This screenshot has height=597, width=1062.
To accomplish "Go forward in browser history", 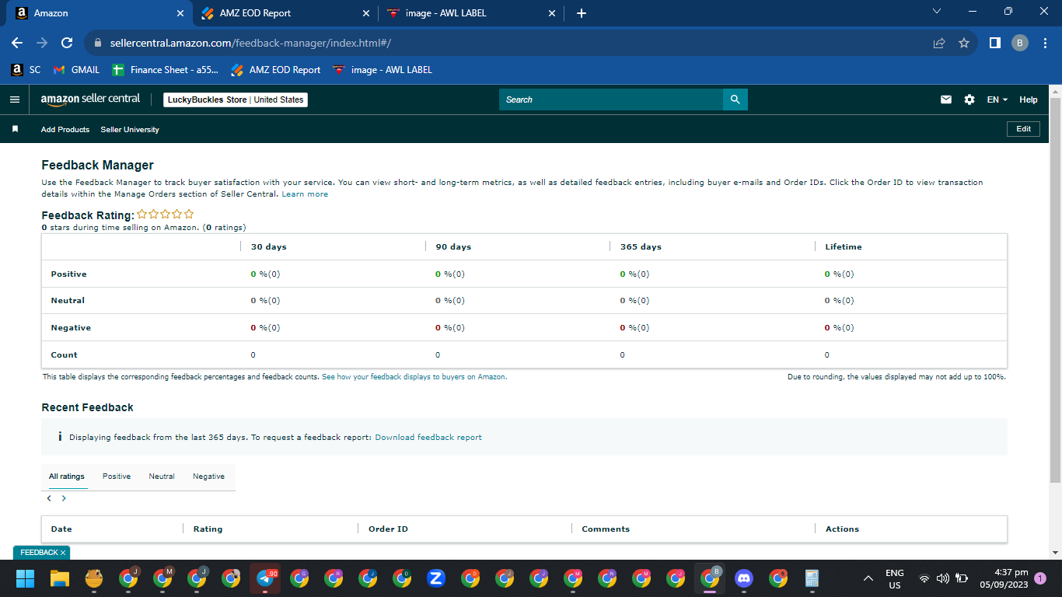I will (x=42, y=43).
